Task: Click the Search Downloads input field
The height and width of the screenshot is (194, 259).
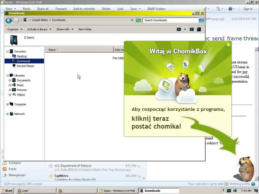Action: click(170, 20)
